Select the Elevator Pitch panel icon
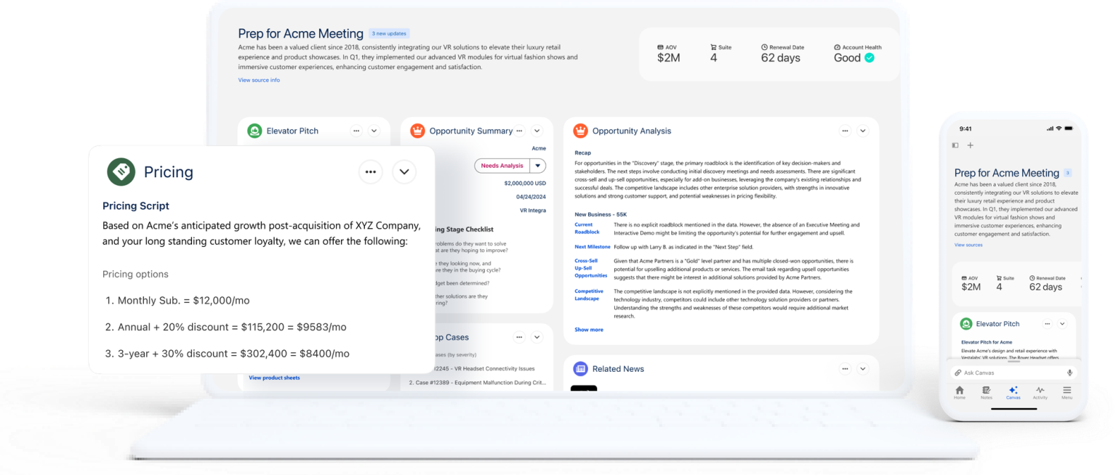 pyautogui.click(x=254, y=131)
